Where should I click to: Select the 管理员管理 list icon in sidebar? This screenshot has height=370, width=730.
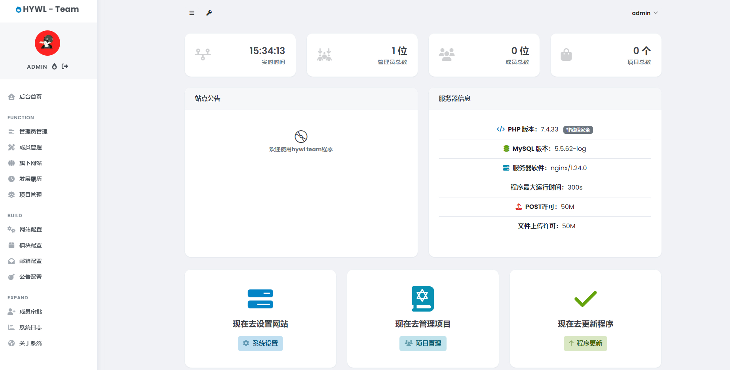pos(11,131)
